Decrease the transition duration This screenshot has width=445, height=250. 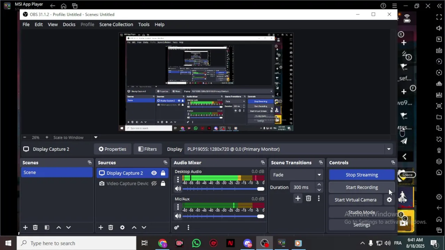319,190
